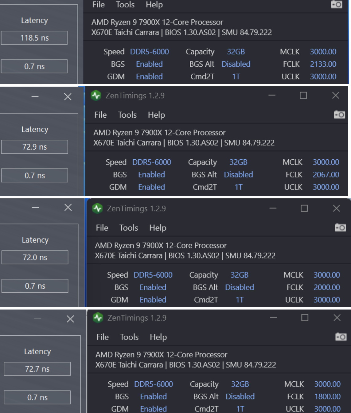Open Tools menu in the FCLK 1800.00 window
The width and height of the screenshot is (351, 413).
point(129,337)
